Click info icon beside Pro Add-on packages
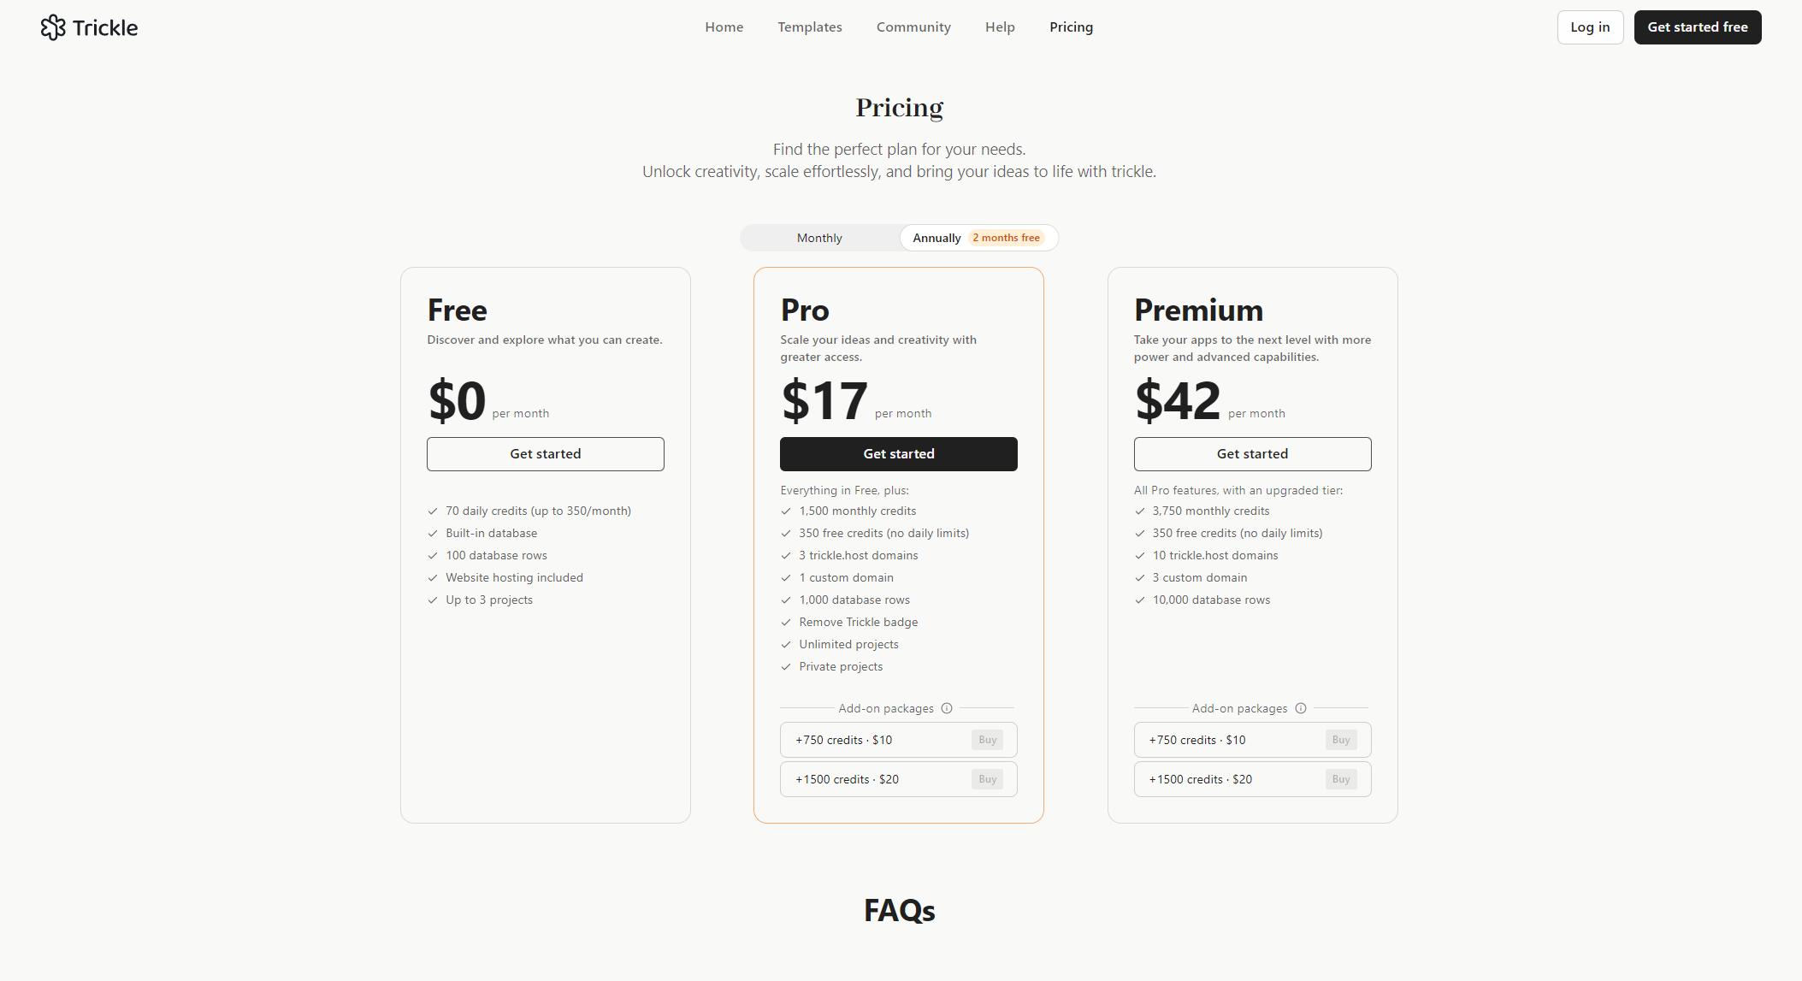This screenshot has width=1802, height=981. pyautogui.click(x=947, y=708)
